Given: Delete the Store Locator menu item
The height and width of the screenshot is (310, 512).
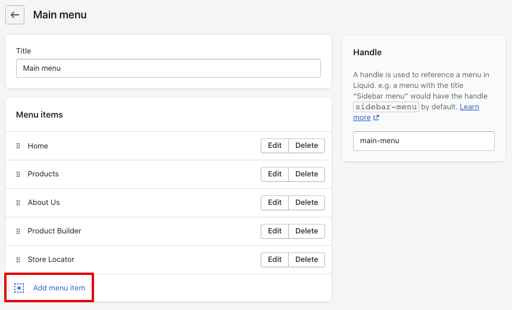Looking at the screenshot, I should point(307,260).
